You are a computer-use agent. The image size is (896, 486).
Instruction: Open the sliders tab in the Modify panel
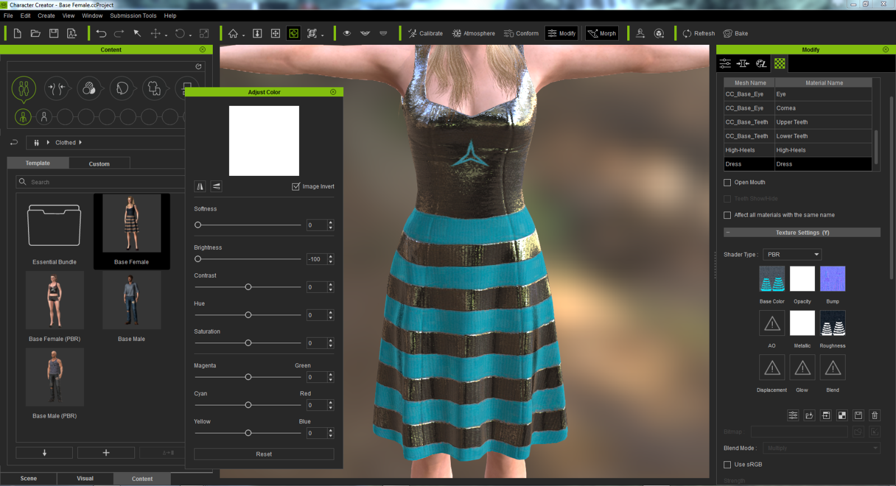(725, 63)
